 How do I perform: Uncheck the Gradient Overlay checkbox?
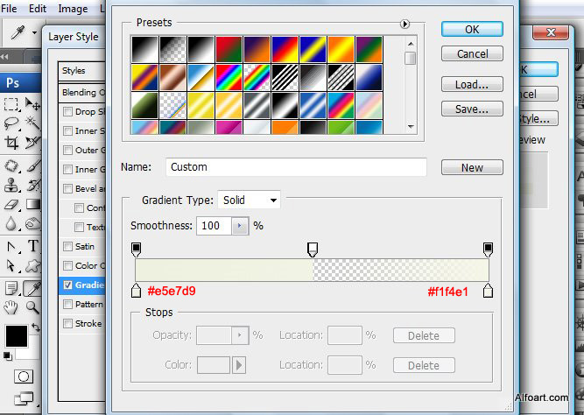pos(67,285)
